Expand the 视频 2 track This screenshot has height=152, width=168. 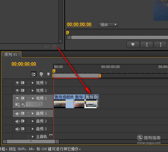point(33,91)
